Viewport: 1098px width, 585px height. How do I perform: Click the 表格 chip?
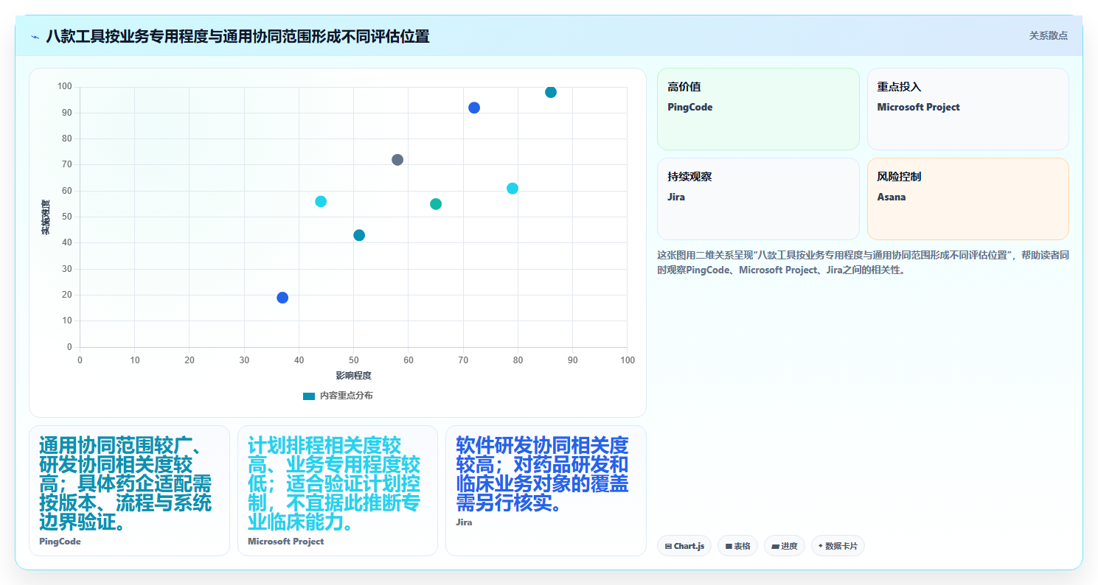coord(737,546)
